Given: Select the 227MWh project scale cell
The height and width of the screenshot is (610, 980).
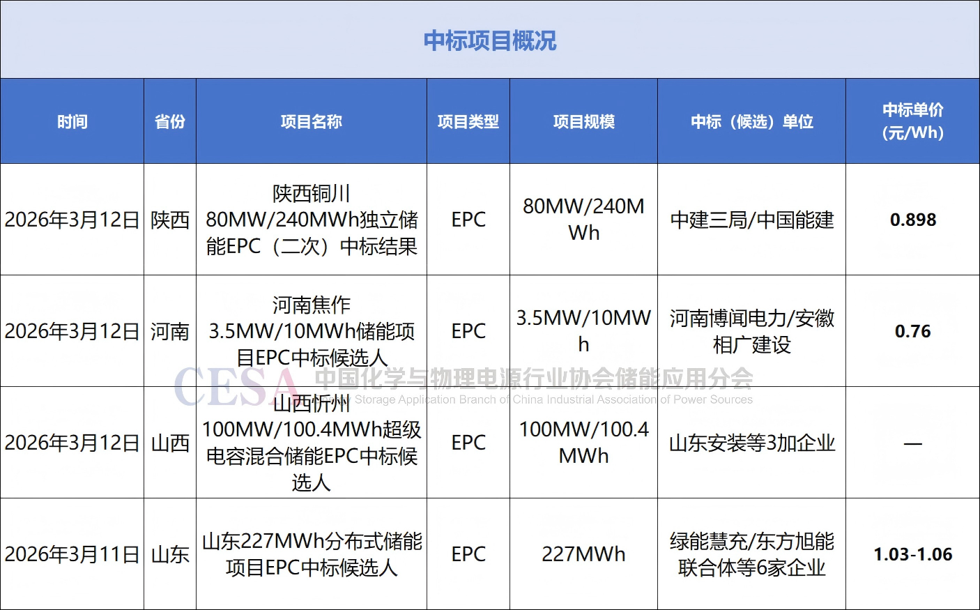Looking at the screenshot, I should [x=583, y=554].
